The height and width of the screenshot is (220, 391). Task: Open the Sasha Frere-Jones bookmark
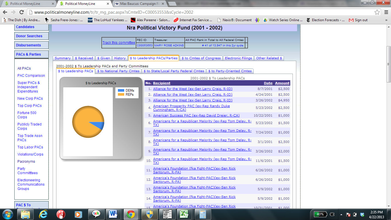64,20
